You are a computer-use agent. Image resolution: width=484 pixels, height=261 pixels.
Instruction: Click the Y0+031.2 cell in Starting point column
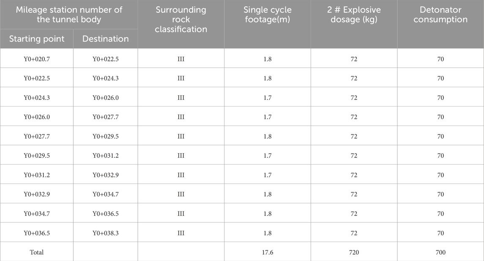[37, 175]
